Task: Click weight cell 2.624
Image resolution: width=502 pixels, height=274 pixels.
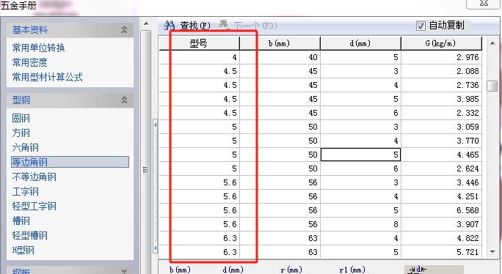Action: [x=441, y=169]
